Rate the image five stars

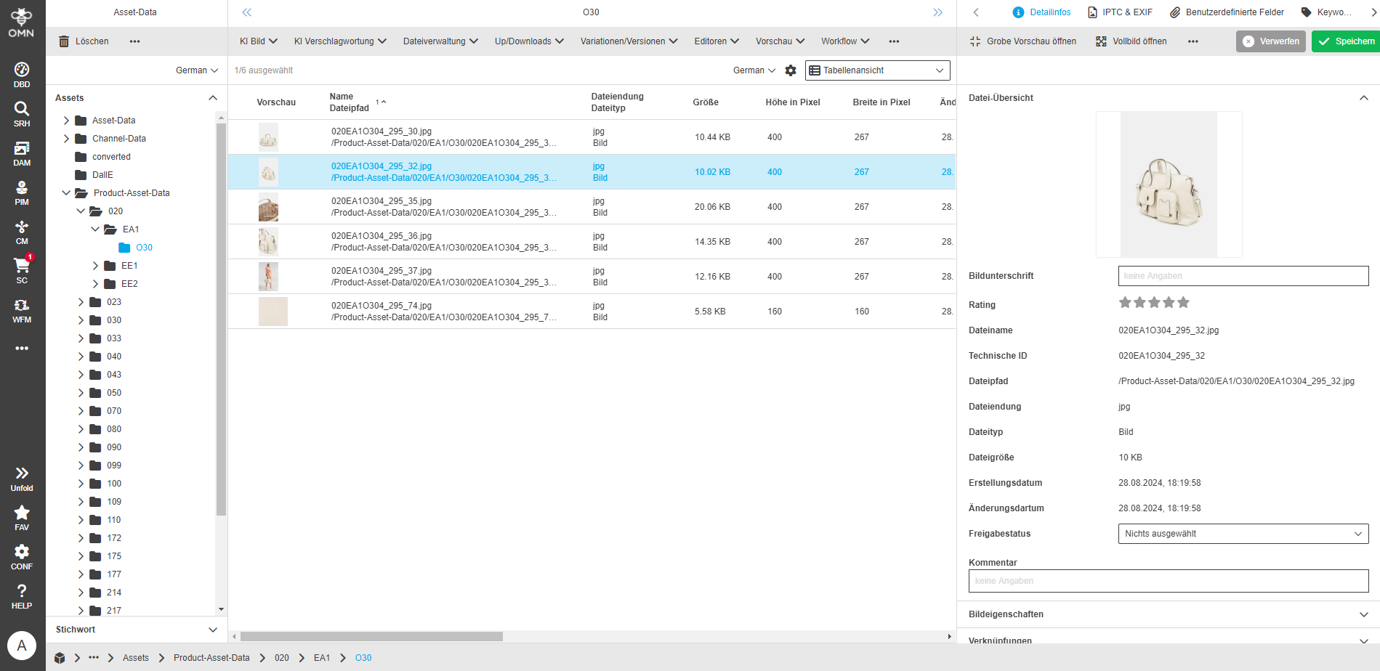(1184, 302)
